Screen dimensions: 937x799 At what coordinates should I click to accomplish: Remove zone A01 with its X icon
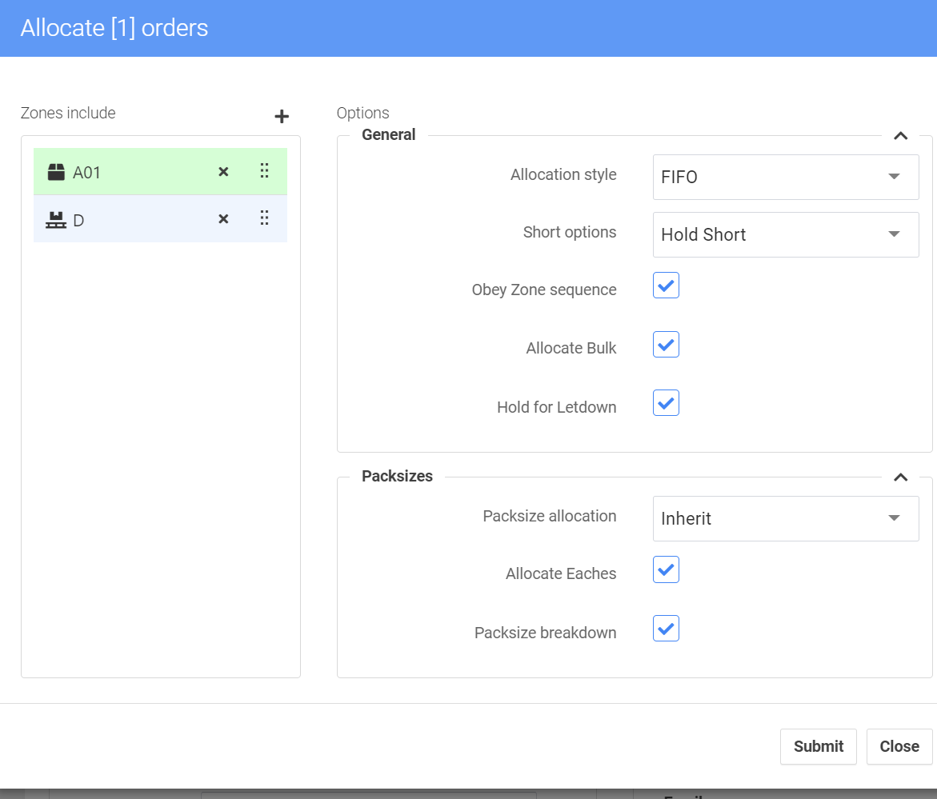[x=224, y=172]
